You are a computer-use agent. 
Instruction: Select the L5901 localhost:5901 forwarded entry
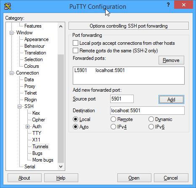point(100,70)
